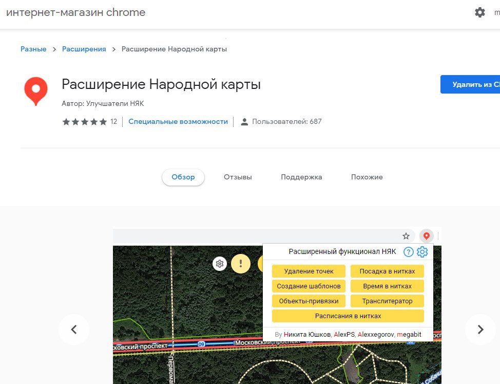The height and width of the screenshot is (384, 500).
Task: Open the Поддержка tab
Action: 301,177
